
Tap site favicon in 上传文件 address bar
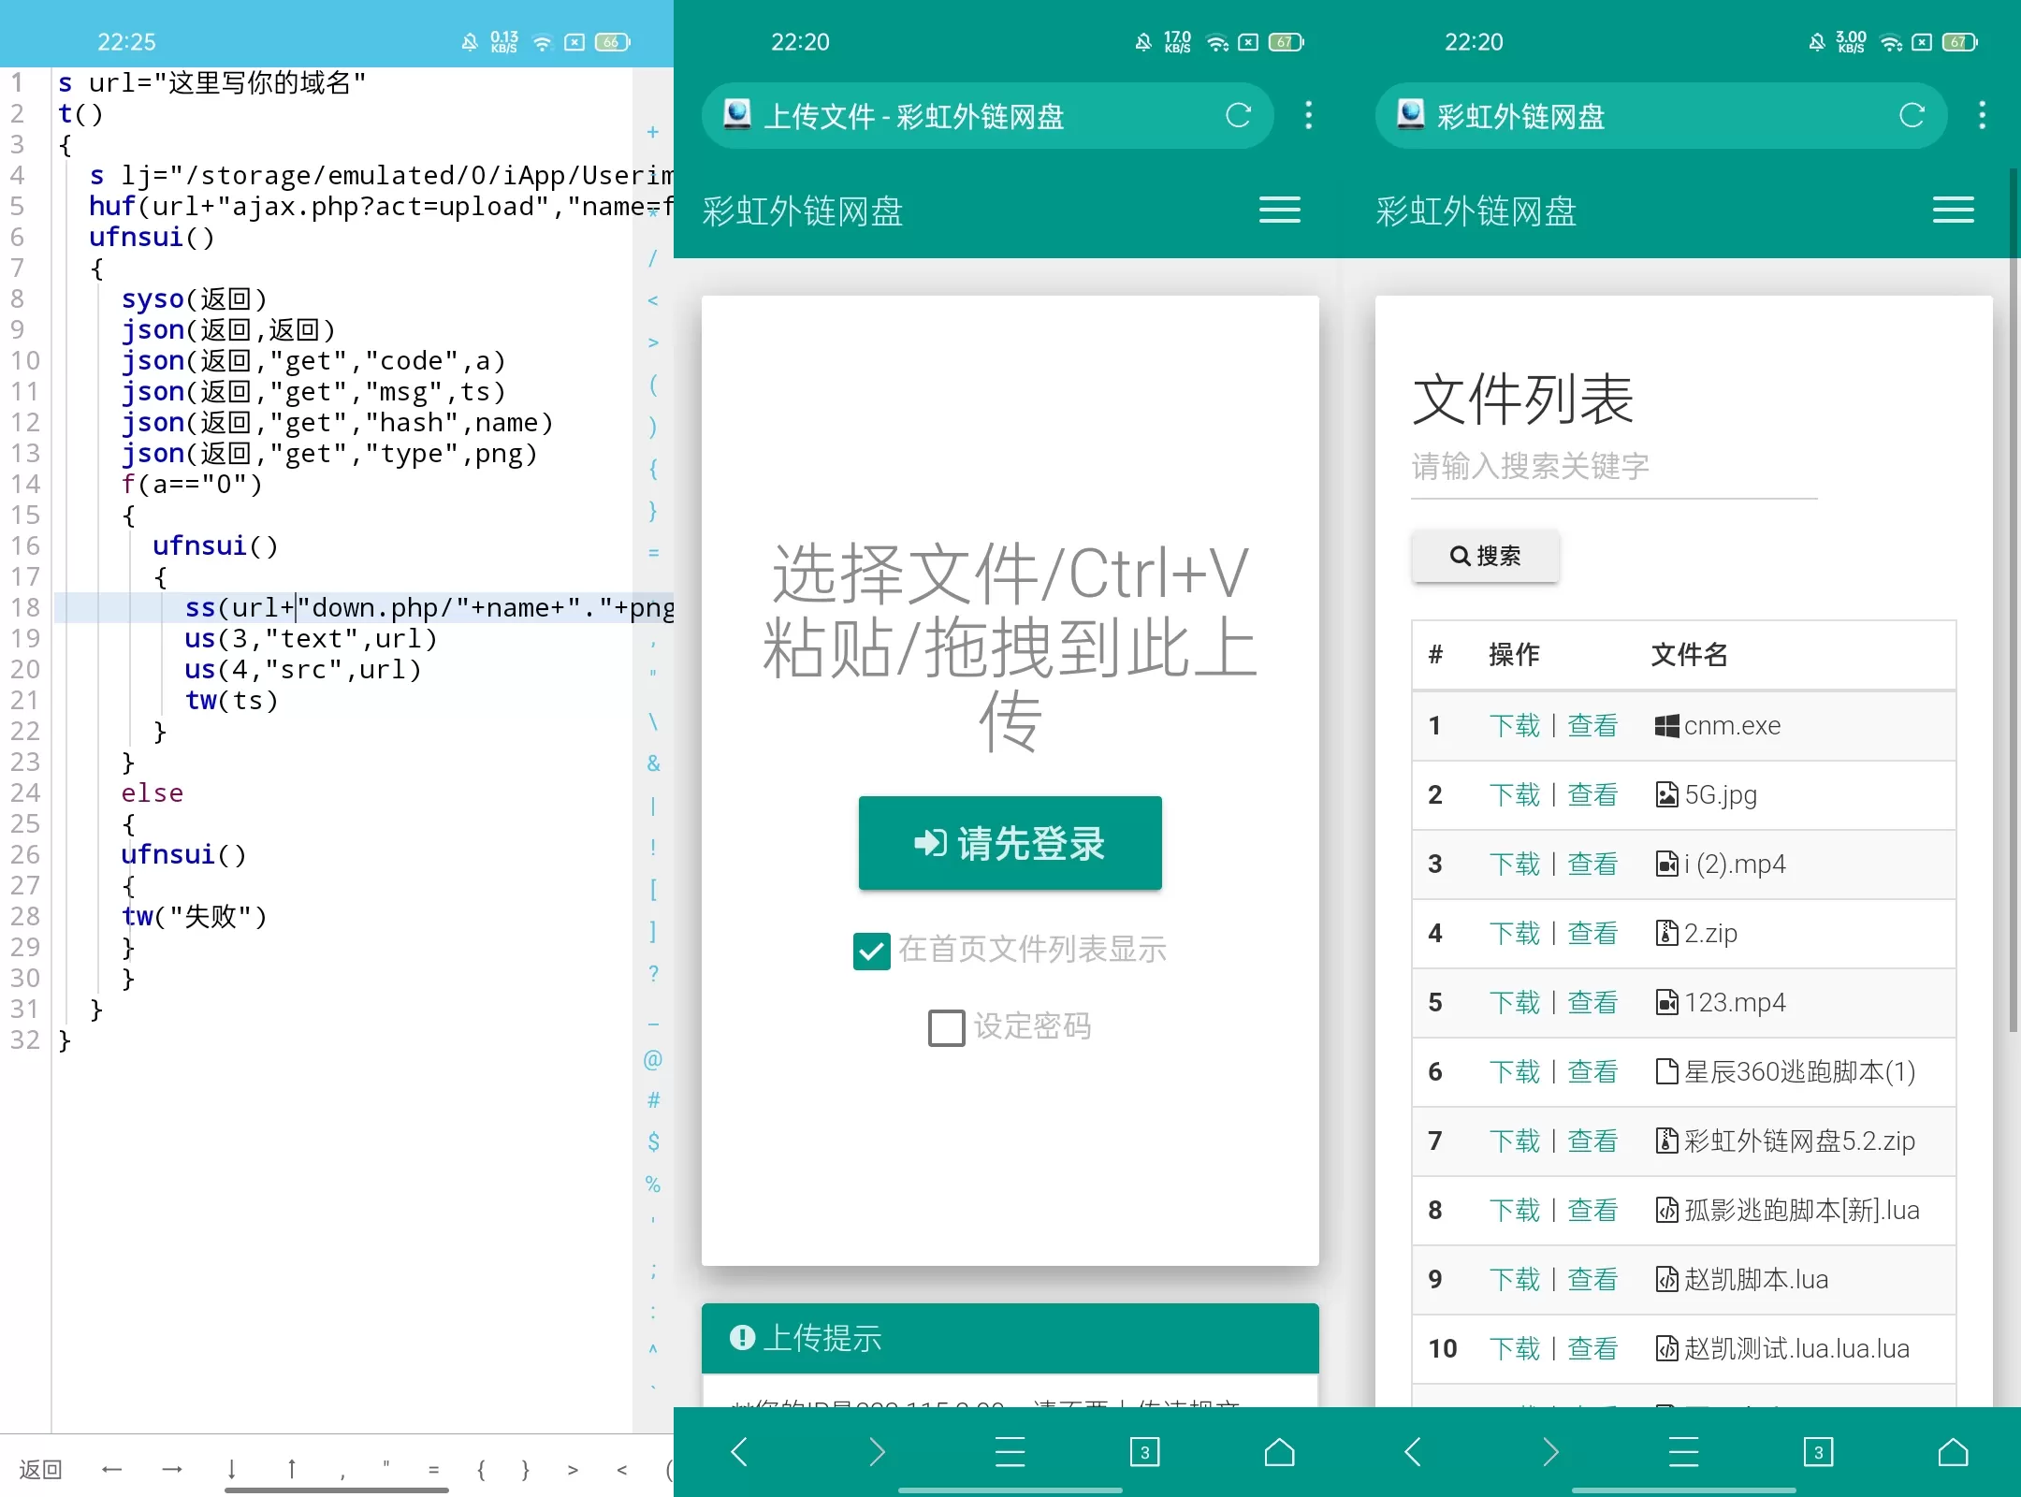(x=737, y=114)
